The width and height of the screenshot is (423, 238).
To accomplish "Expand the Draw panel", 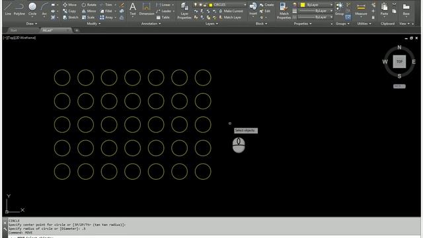I will [32, 24].
